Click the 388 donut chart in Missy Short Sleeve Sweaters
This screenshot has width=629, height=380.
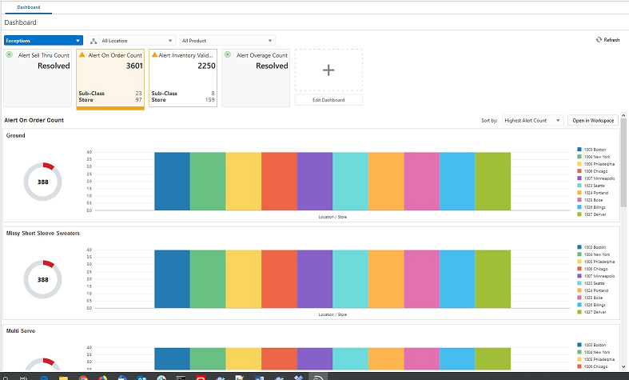[42, 279]
